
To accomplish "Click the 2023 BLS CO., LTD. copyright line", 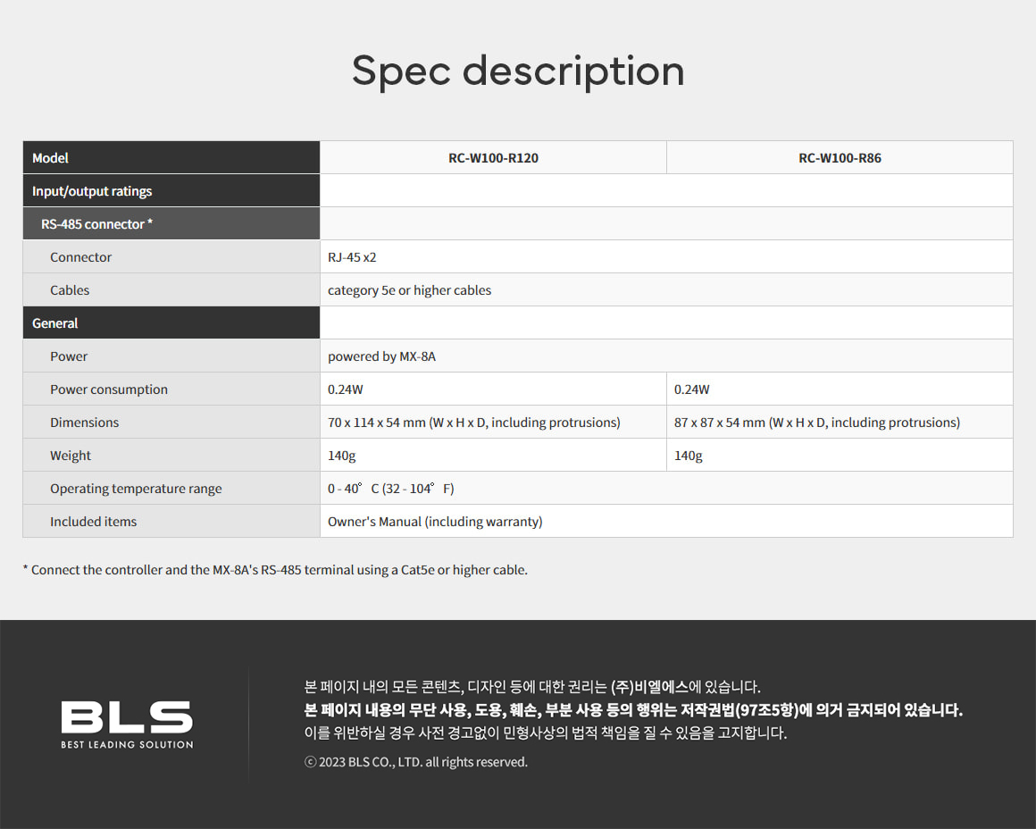I will point(416,762).
